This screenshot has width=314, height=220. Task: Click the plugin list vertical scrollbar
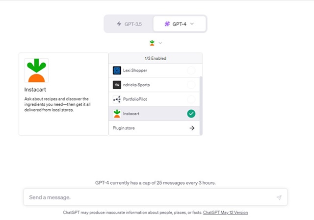tap(201, 106)
